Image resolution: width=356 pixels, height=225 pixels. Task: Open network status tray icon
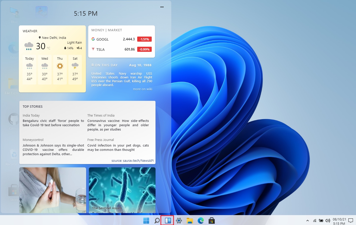click(315, 221)
